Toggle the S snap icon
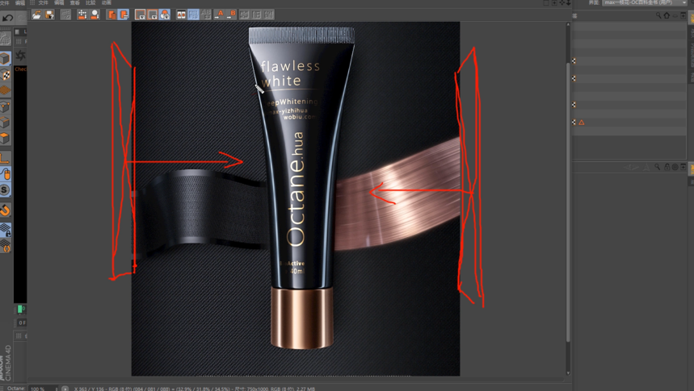This screenshot has width=694, height=391. (x=5, y=190)
